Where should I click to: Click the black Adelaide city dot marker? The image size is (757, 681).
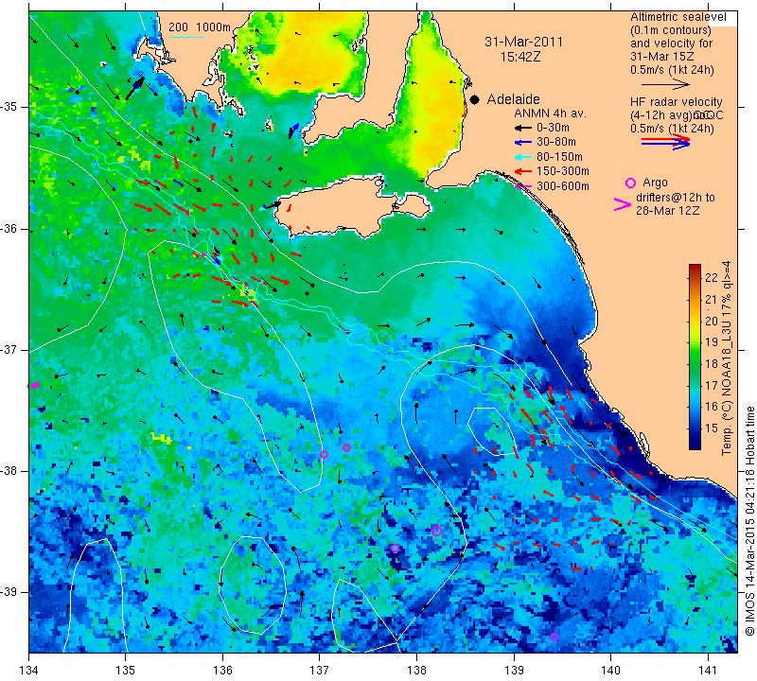[x=475, y=99]
